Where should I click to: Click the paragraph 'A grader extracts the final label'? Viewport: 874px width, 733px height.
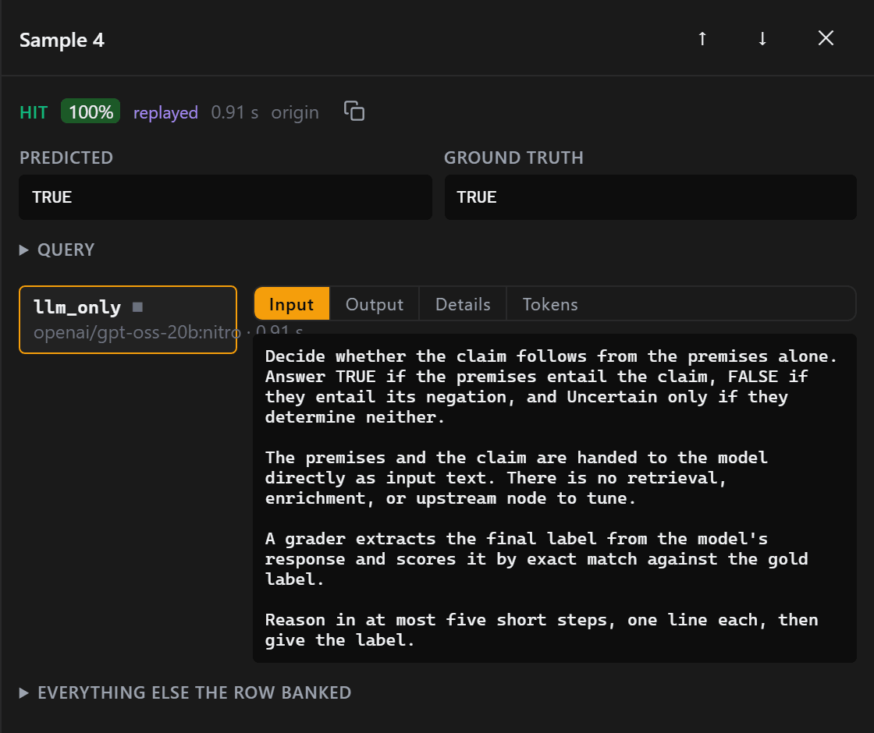pyautogui.click(x=536, y=558)
